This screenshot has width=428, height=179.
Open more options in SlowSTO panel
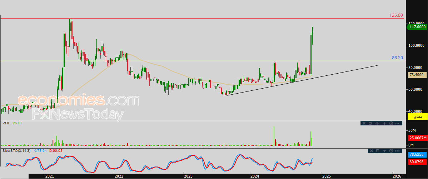397,151
